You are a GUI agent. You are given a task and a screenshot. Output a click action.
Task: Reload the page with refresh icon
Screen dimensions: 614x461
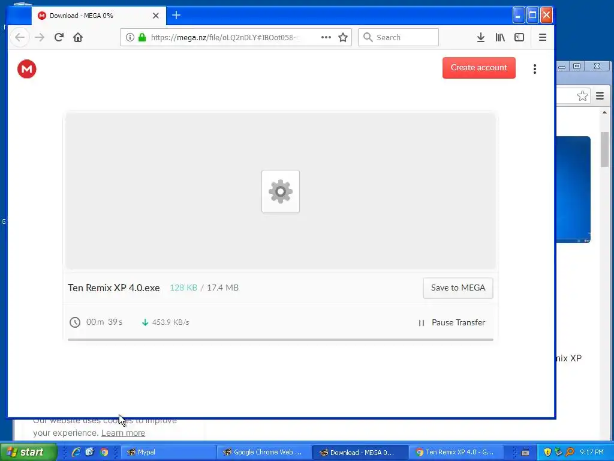coord(59,37)
